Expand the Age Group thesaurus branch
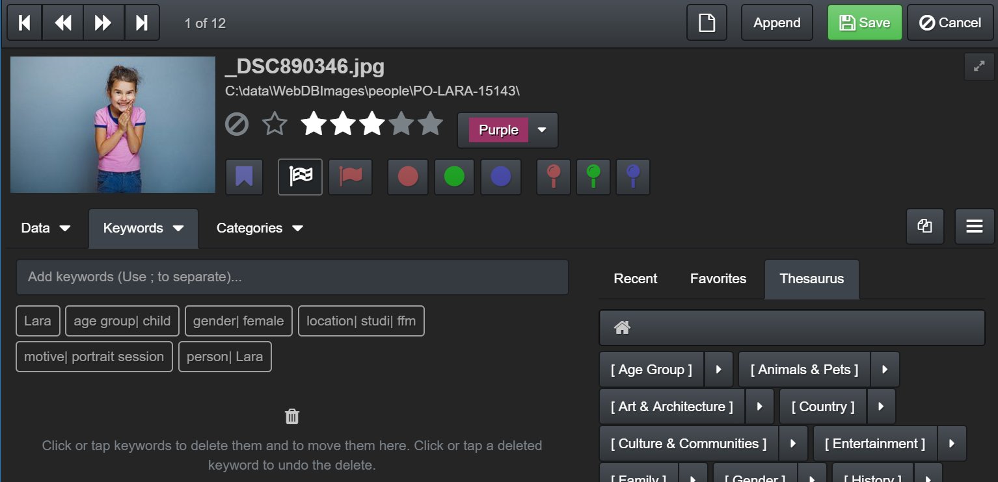Screen dimensions: 998x482 (x=719, y=370)
